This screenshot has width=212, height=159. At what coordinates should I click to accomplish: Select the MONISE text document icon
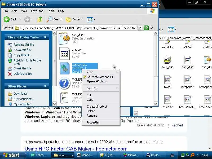pyautogui.click(x=64, y=98)
